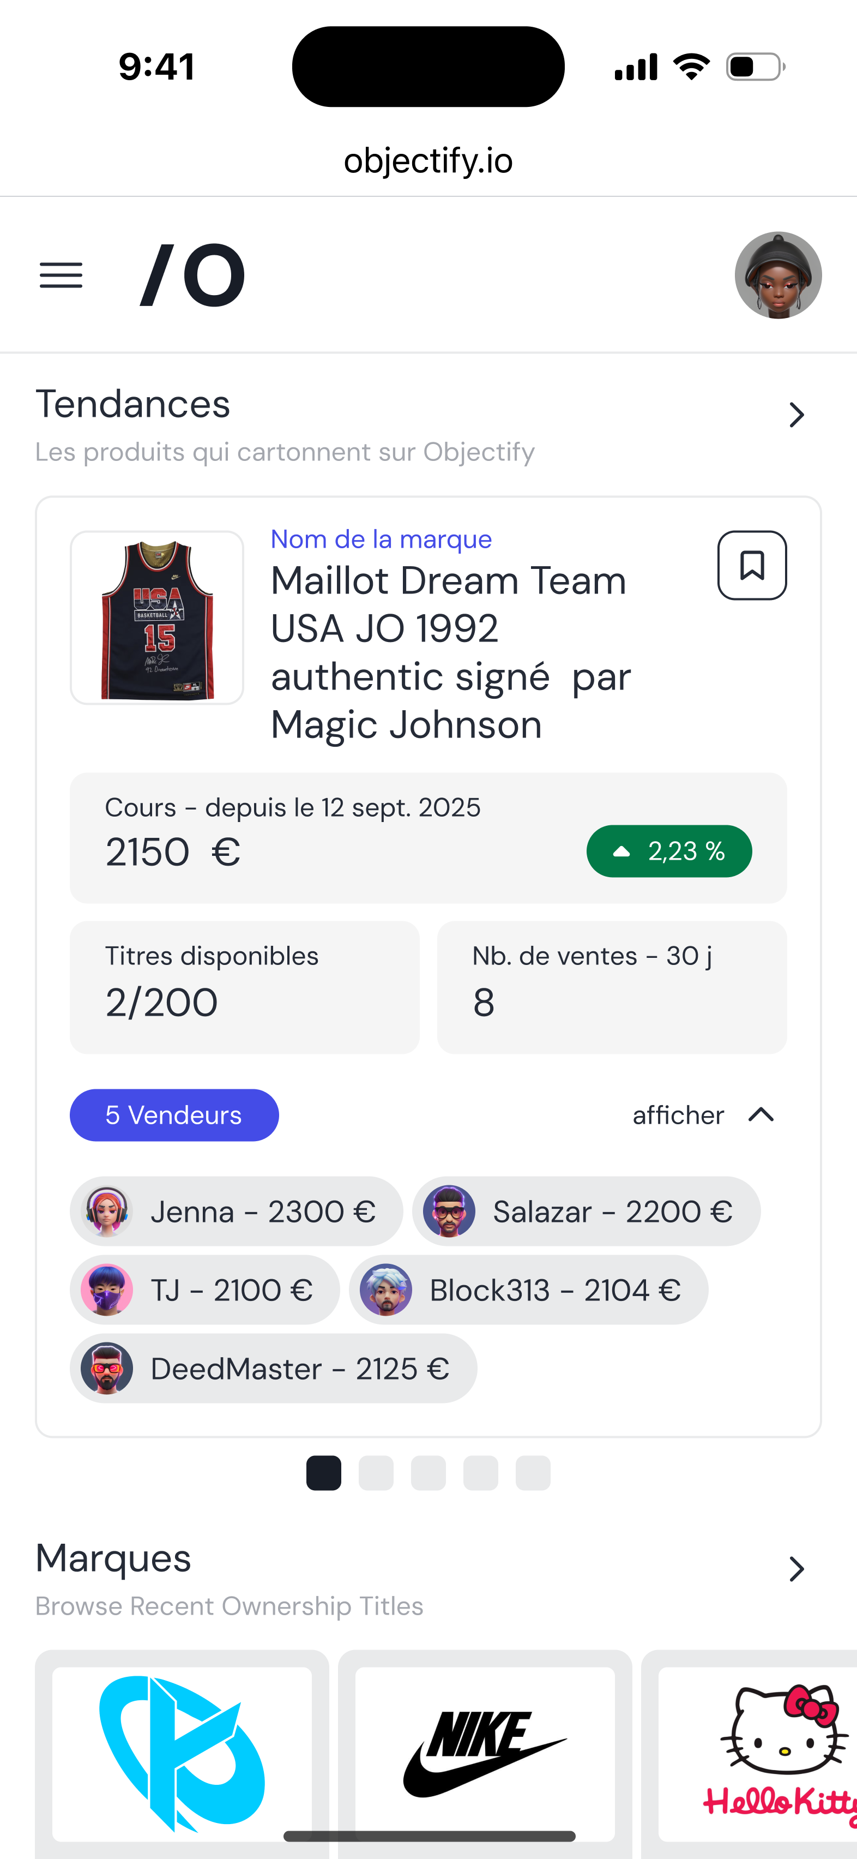Choose seller Jenna at 2300 €
Screen dimensions: 857x1859
(x=237, y=1212)
